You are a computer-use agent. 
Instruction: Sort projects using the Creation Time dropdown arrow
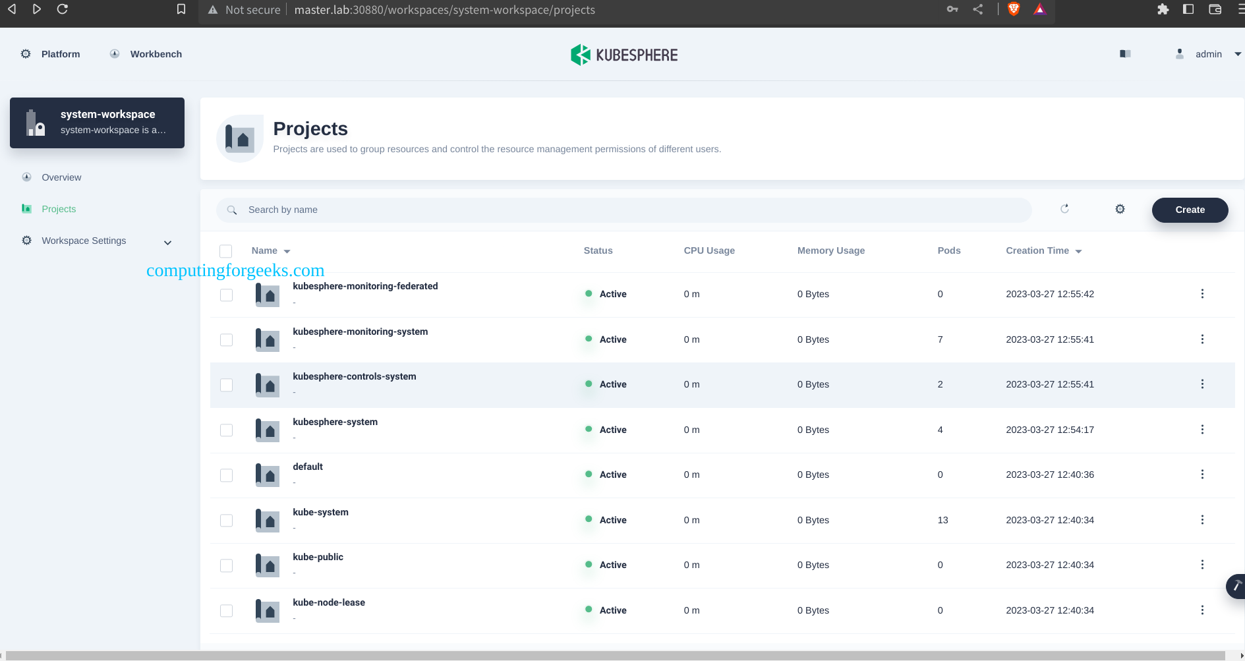1079,251
